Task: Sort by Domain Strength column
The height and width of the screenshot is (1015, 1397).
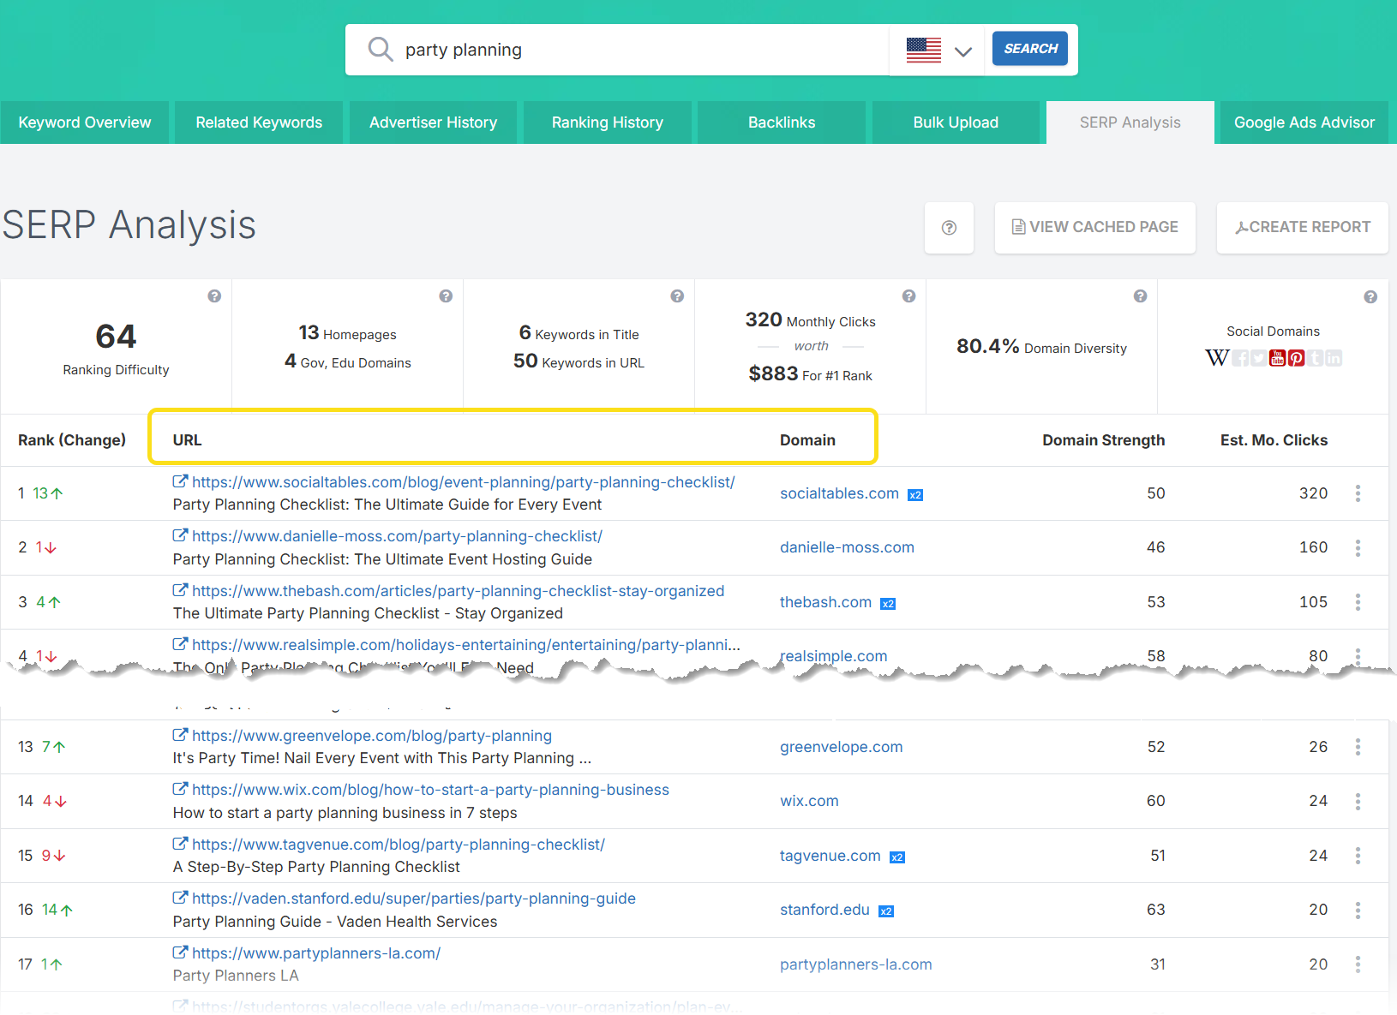Action: (x=1103, y=440)
